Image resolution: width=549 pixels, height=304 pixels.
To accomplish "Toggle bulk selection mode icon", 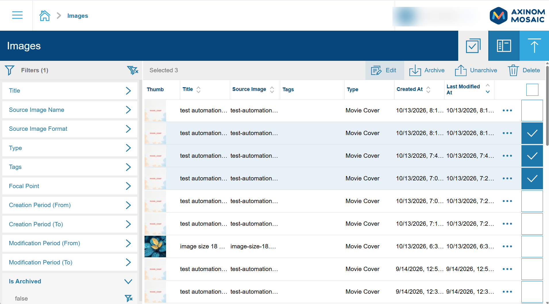I will click(473, 46).
